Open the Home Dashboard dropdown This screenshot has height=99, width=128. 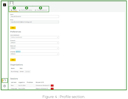pos(35,37)
